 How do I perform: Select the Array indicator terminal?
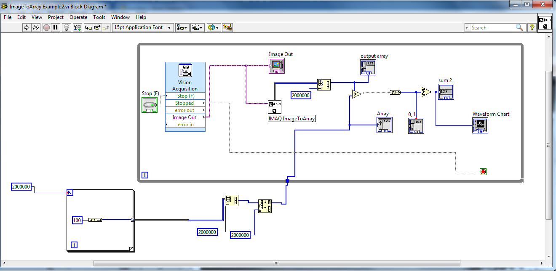pos(384,125)
